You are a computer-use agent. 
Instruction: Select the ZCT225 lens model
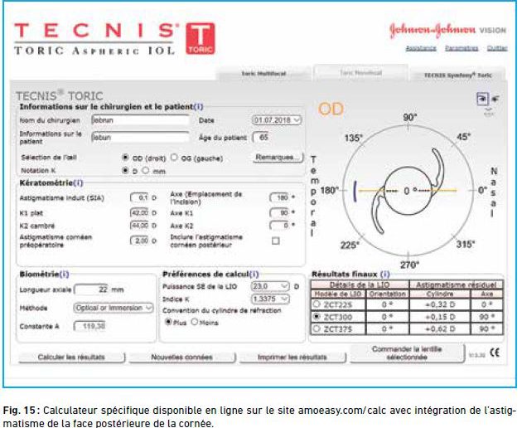(317, 304)
